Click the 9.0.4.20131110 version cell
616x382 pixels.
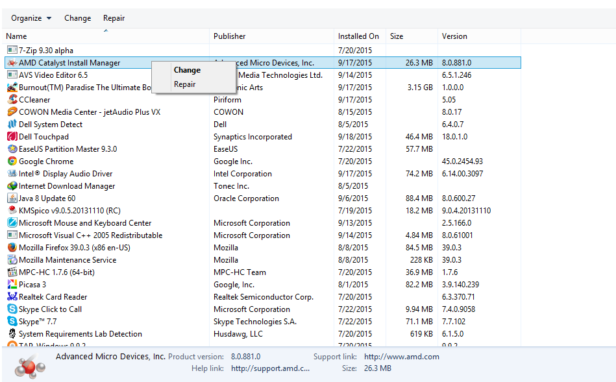tap(466, 210)
